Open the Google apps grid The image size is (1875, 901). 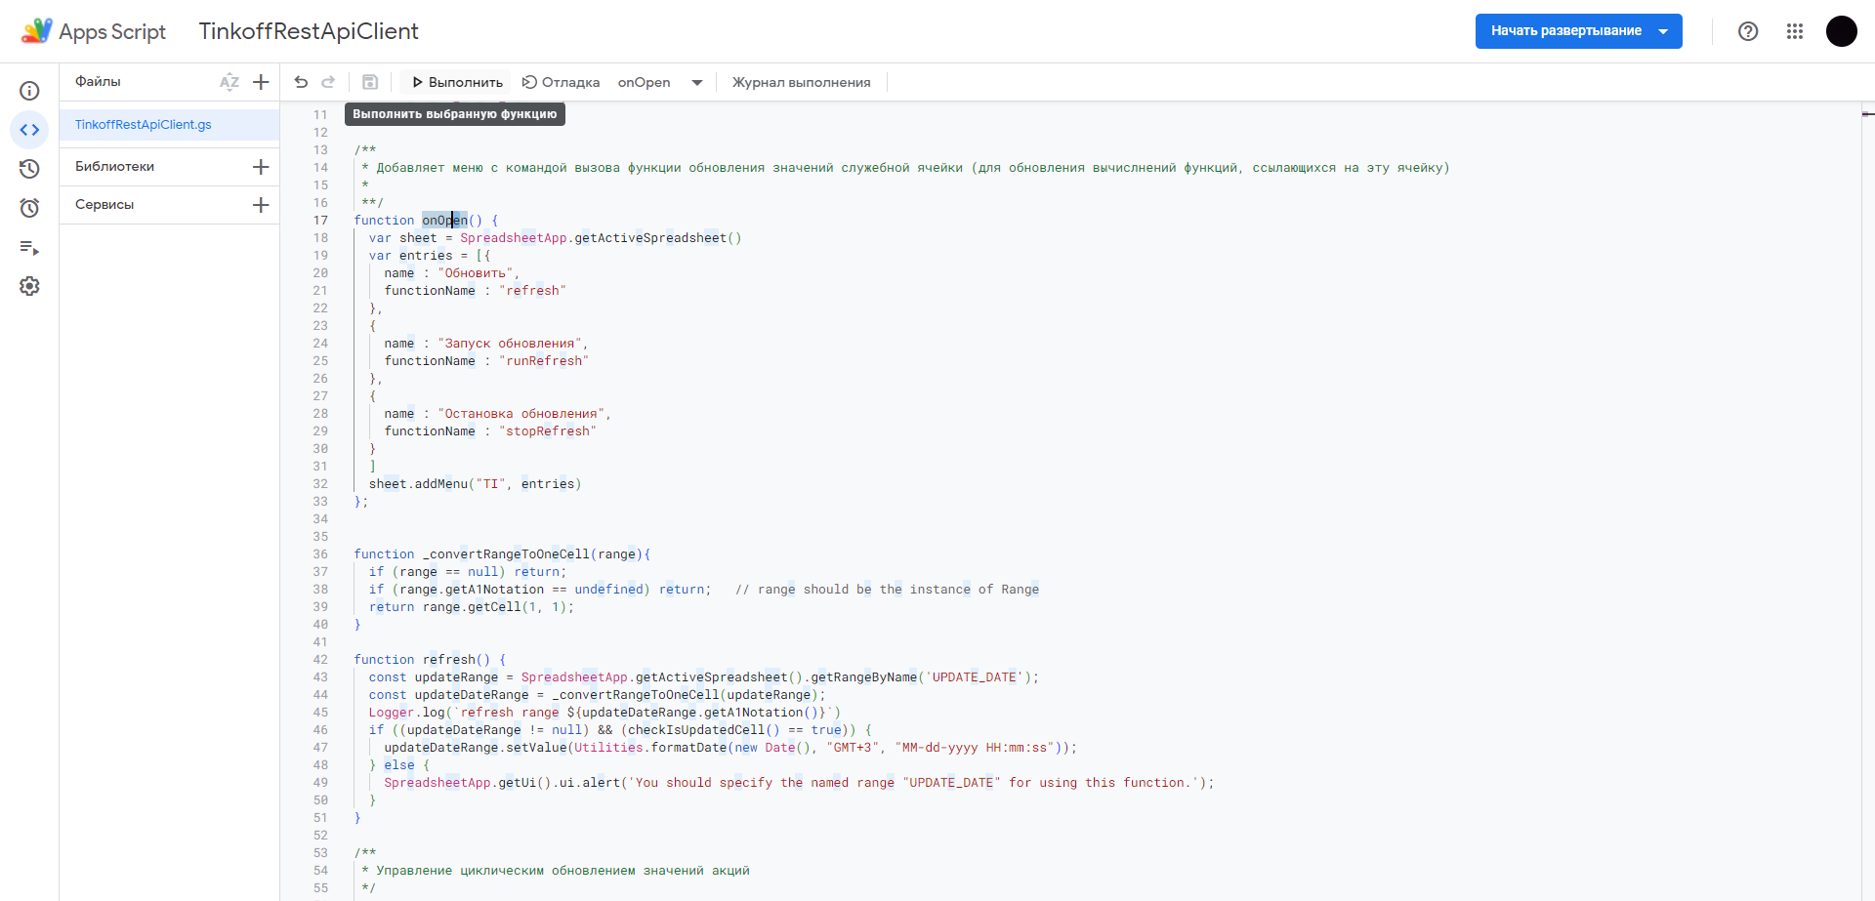click(1795, 31)
